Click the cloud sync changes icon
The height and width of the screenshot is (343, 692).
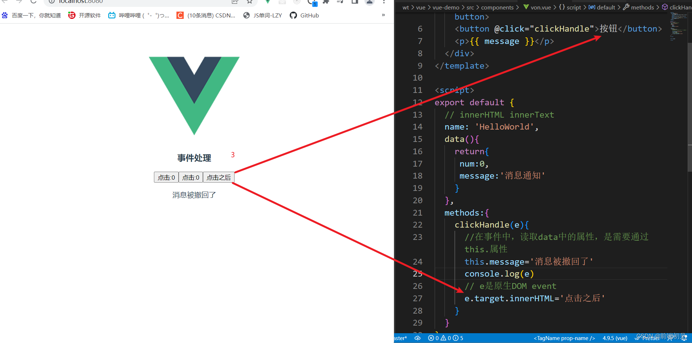tap(418, 338)
